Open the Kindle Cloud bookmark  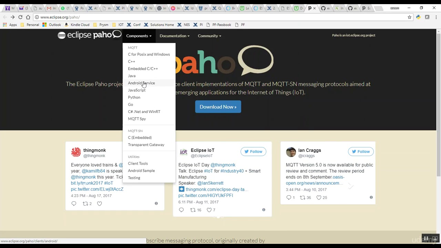click(77, 25)
